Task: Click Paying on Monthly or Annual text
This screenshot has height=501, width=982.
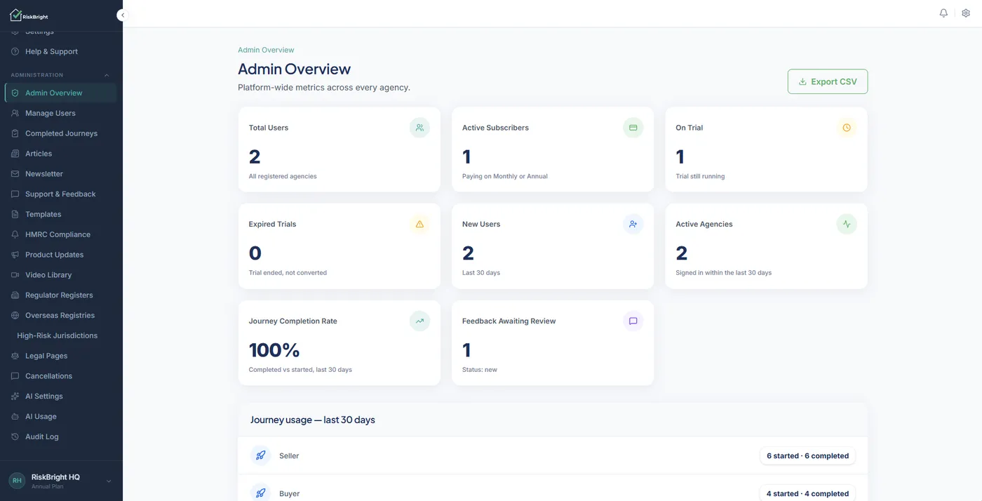Action: click(505, 176)
